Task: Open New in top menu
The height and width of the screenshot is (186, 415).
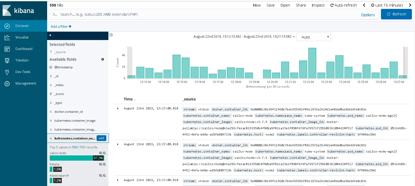Action: (257, 5)
